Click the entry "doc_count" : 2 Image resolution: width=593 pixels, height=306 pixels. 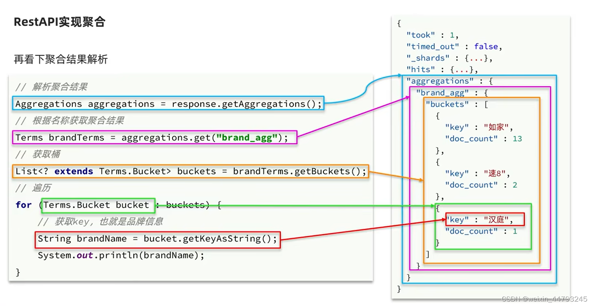click(x=481, y=185)
